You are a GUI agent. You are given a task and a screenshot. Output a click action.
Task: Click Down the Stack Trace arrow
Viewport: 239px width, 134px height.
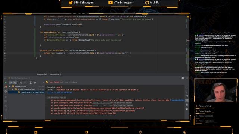click(x=187, y=92)
